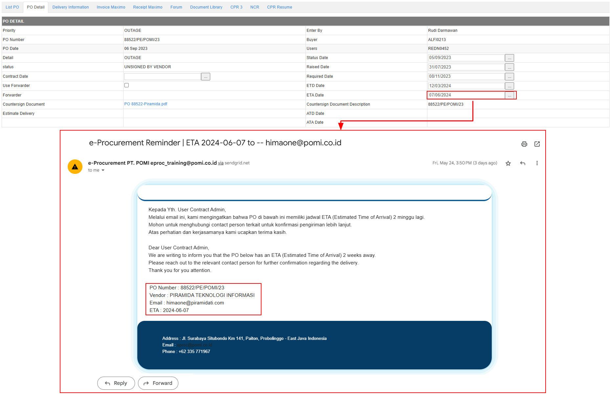Open email in new window icon
This screenshot has height=395, width=611.
[537, 144]
